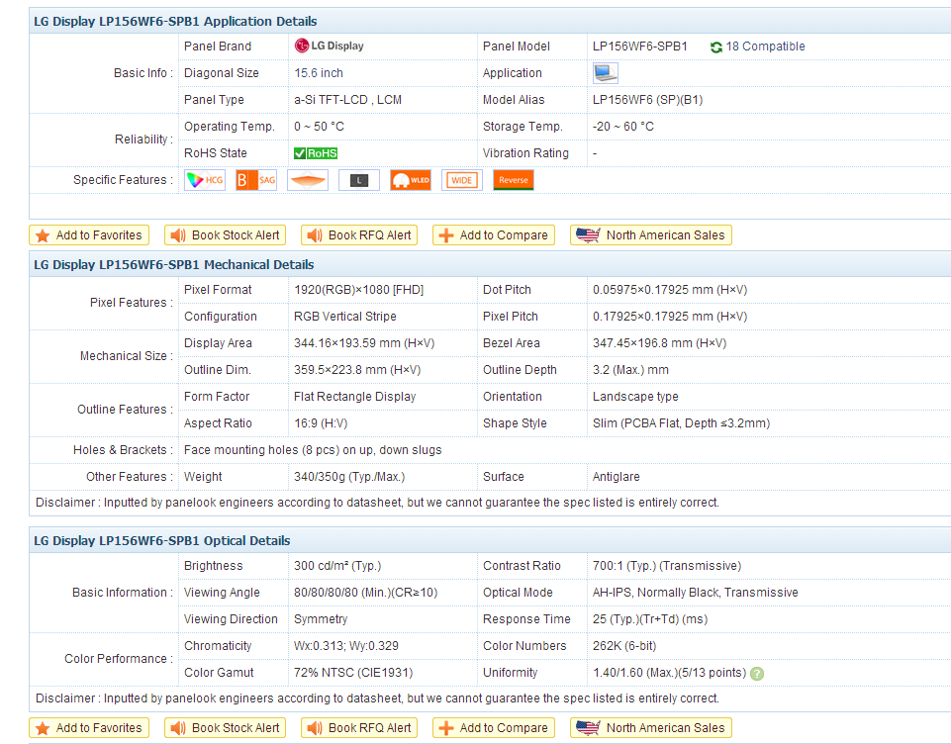Click the Optical Details section header
The width and height of the screenshot is (951, 744).
click(162, 541)
